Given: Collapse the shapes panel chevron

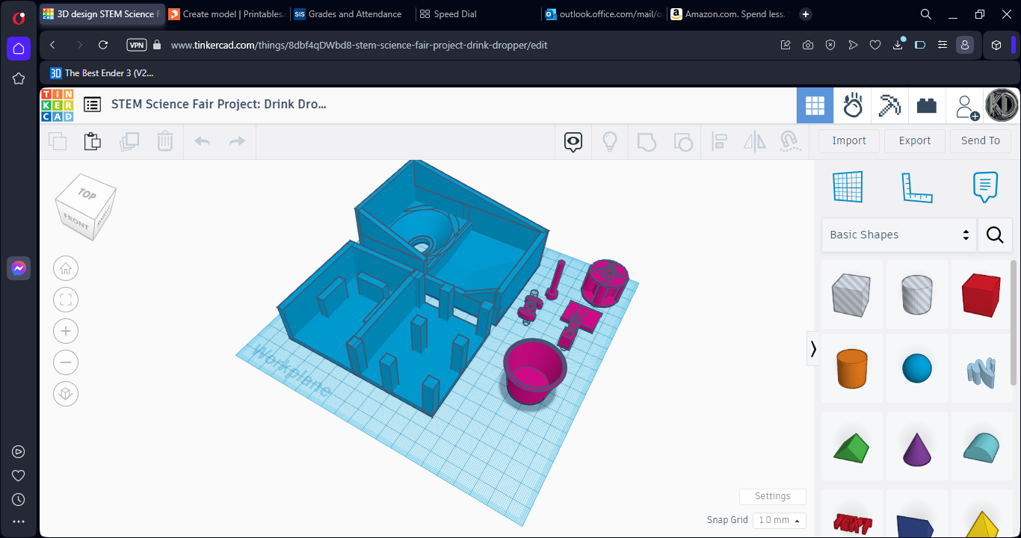Looking at the screenshot, I should 813,349.
